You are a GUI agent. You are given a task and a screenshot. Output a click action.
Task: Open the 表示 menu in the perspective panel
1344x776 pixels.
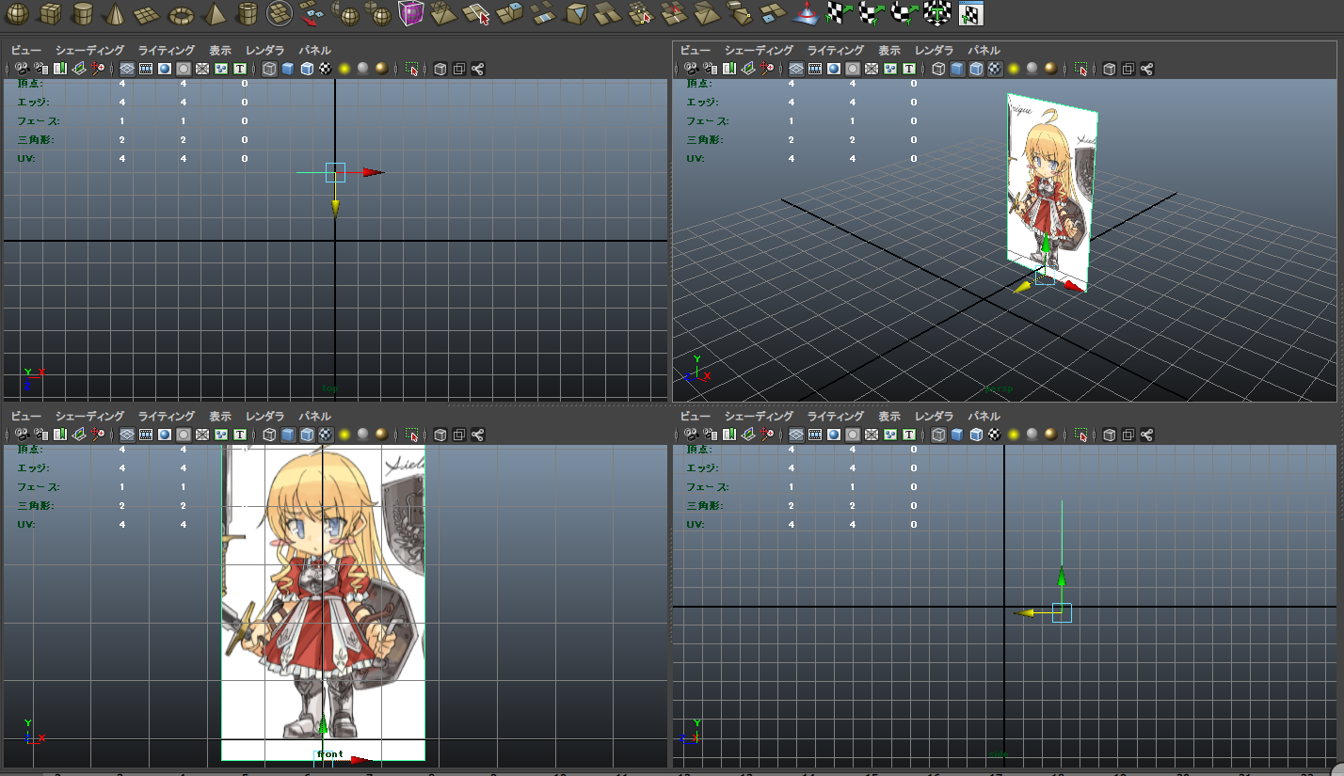(889, 50)
